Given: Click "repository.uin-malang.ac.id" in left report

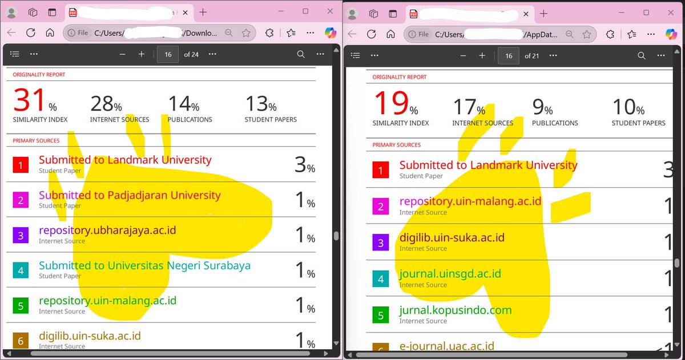Looking at the screenshot, I should point(107,301).
